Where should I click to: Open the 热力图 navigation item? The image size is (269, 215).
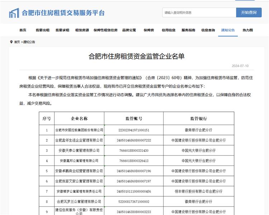coord(247,30)
